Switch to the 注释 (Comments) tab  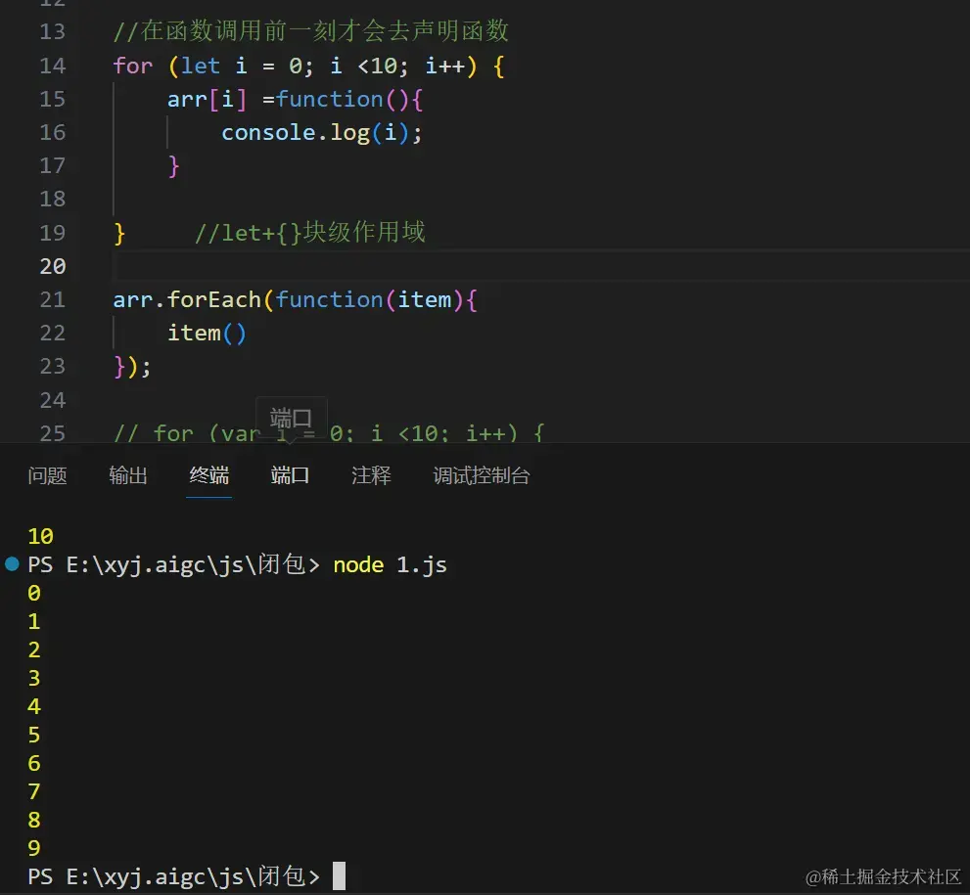coord(371,475)
